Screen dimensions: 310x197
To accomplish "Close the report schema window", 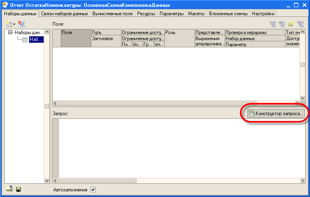I will pos(304,5).
